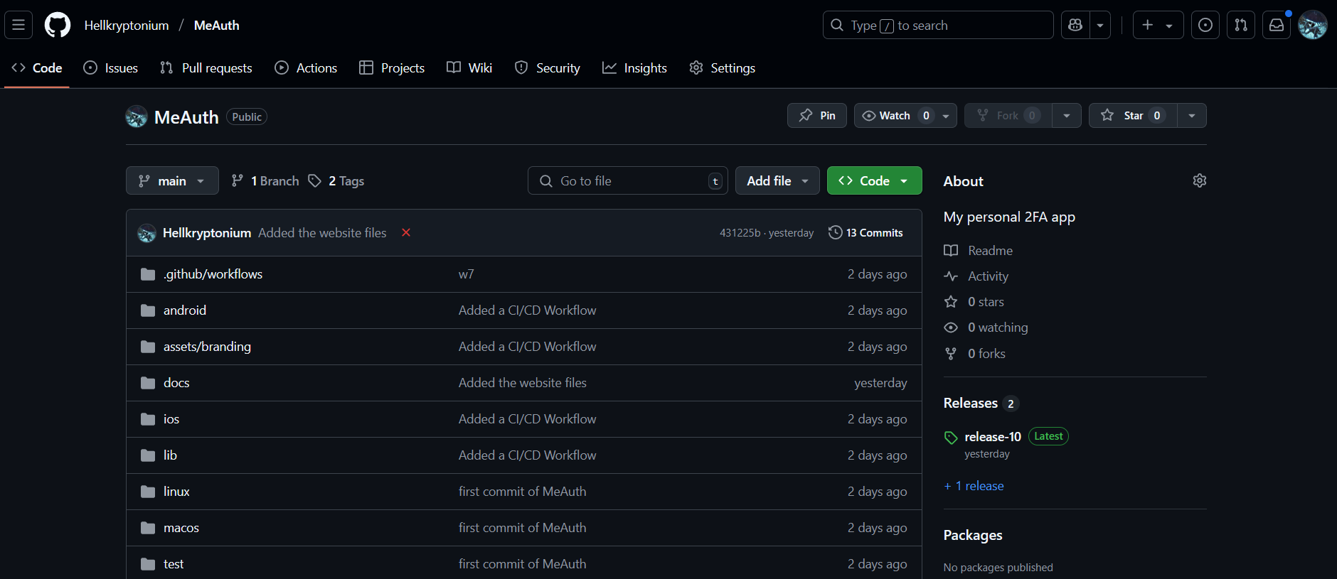Viewport: 1337px width, 579px height.
Task: Open the Actions tab
Action: pos(307,67)
